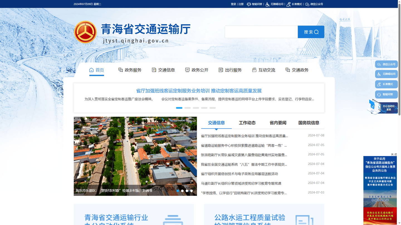Click the blue 搜索 button
Viewport: 401px width, 225px height.
pos(311,32)
